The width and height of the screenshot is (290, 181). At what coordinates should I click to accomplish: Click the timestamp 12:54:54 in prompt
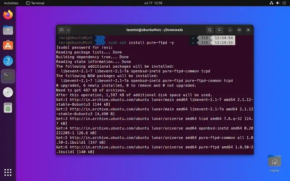point(224,38)
